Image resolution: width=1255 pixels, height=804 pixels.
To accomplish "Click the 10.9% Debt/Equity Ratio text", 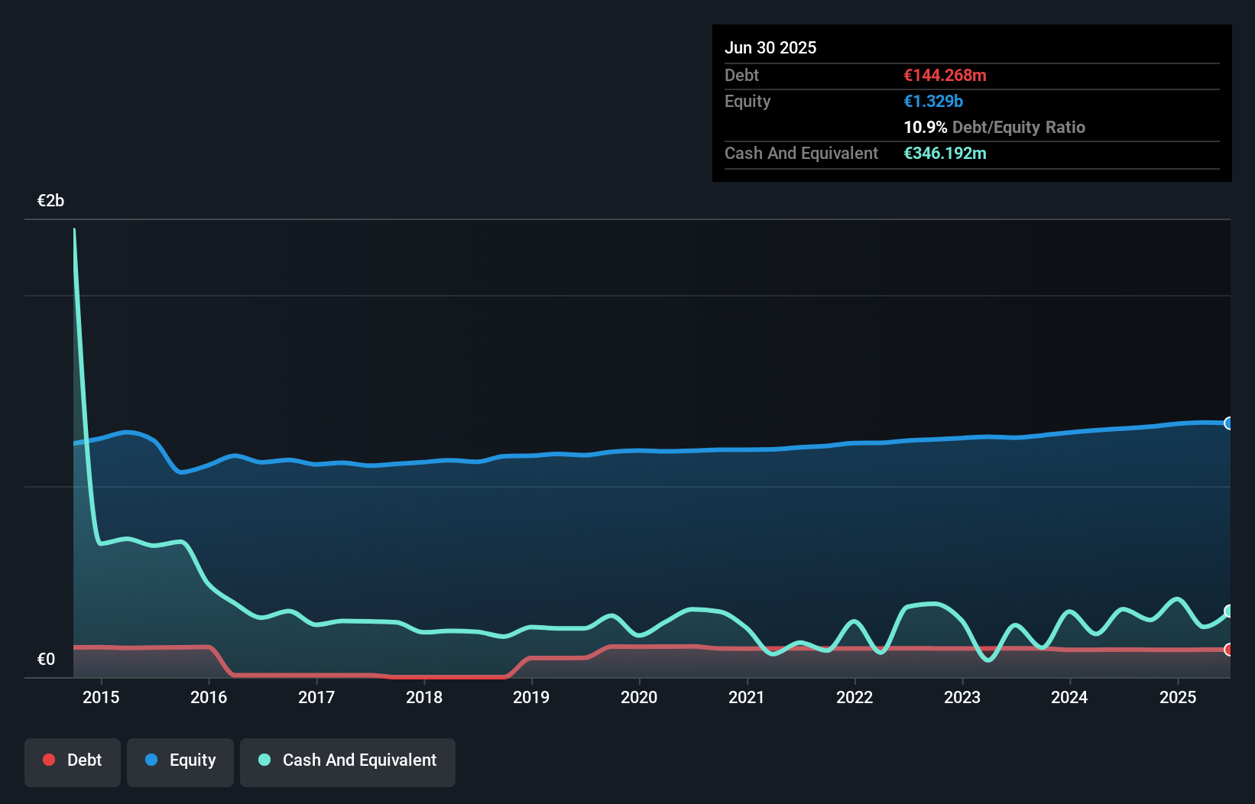I will pos(994,127).
